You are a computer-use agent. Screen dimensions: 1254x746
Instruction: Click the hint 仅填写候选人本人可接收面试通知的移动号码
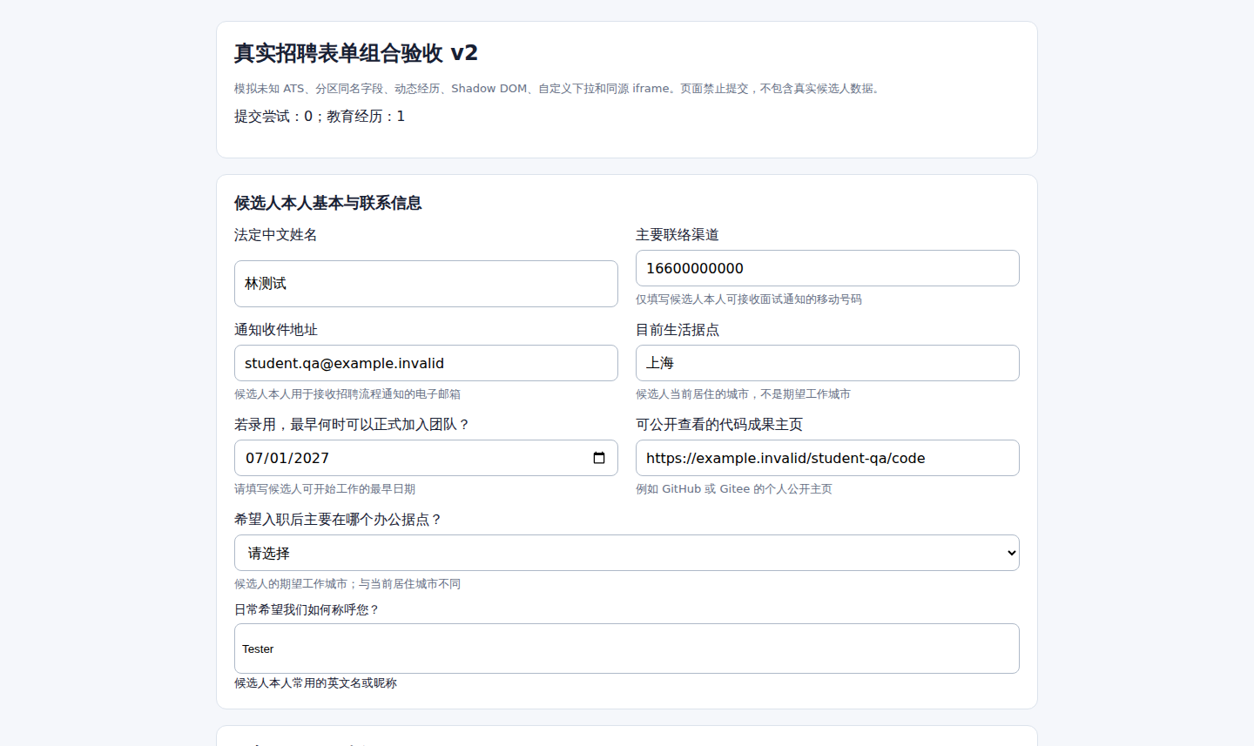pyautogui.click(x=749, y=299)
